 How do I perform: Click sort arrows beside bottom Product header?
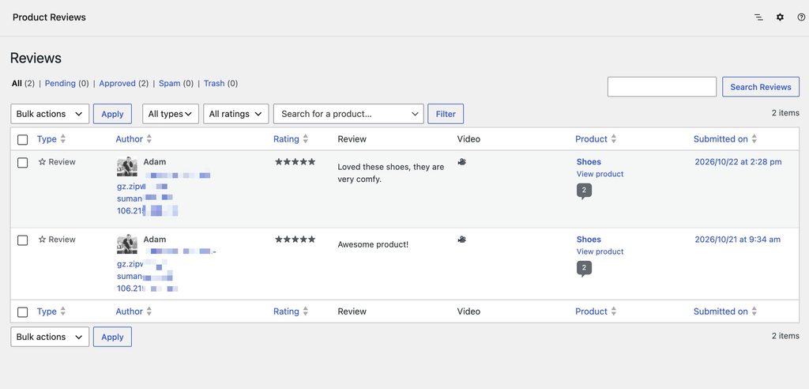pos(613,312)
